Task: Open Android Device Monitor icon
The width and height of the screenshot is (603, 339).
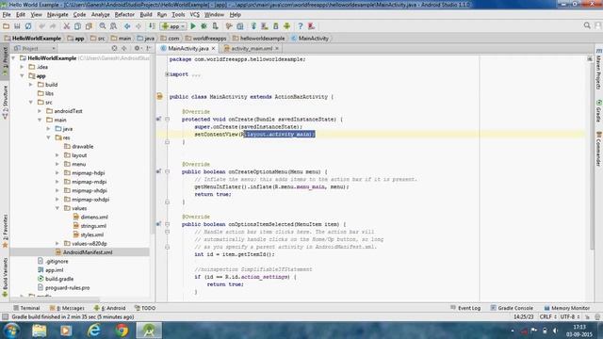Action: (286, 26)
